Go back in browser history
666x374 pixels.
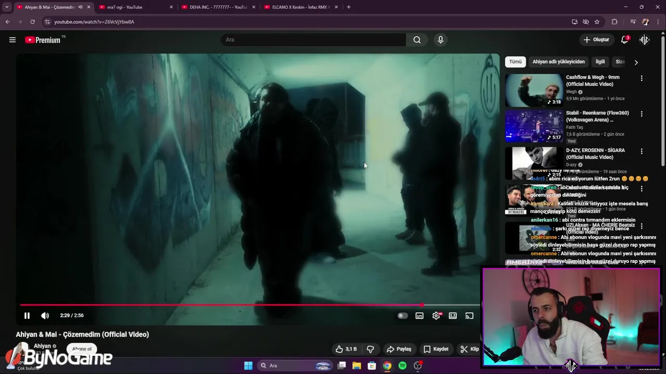(7, 22)
